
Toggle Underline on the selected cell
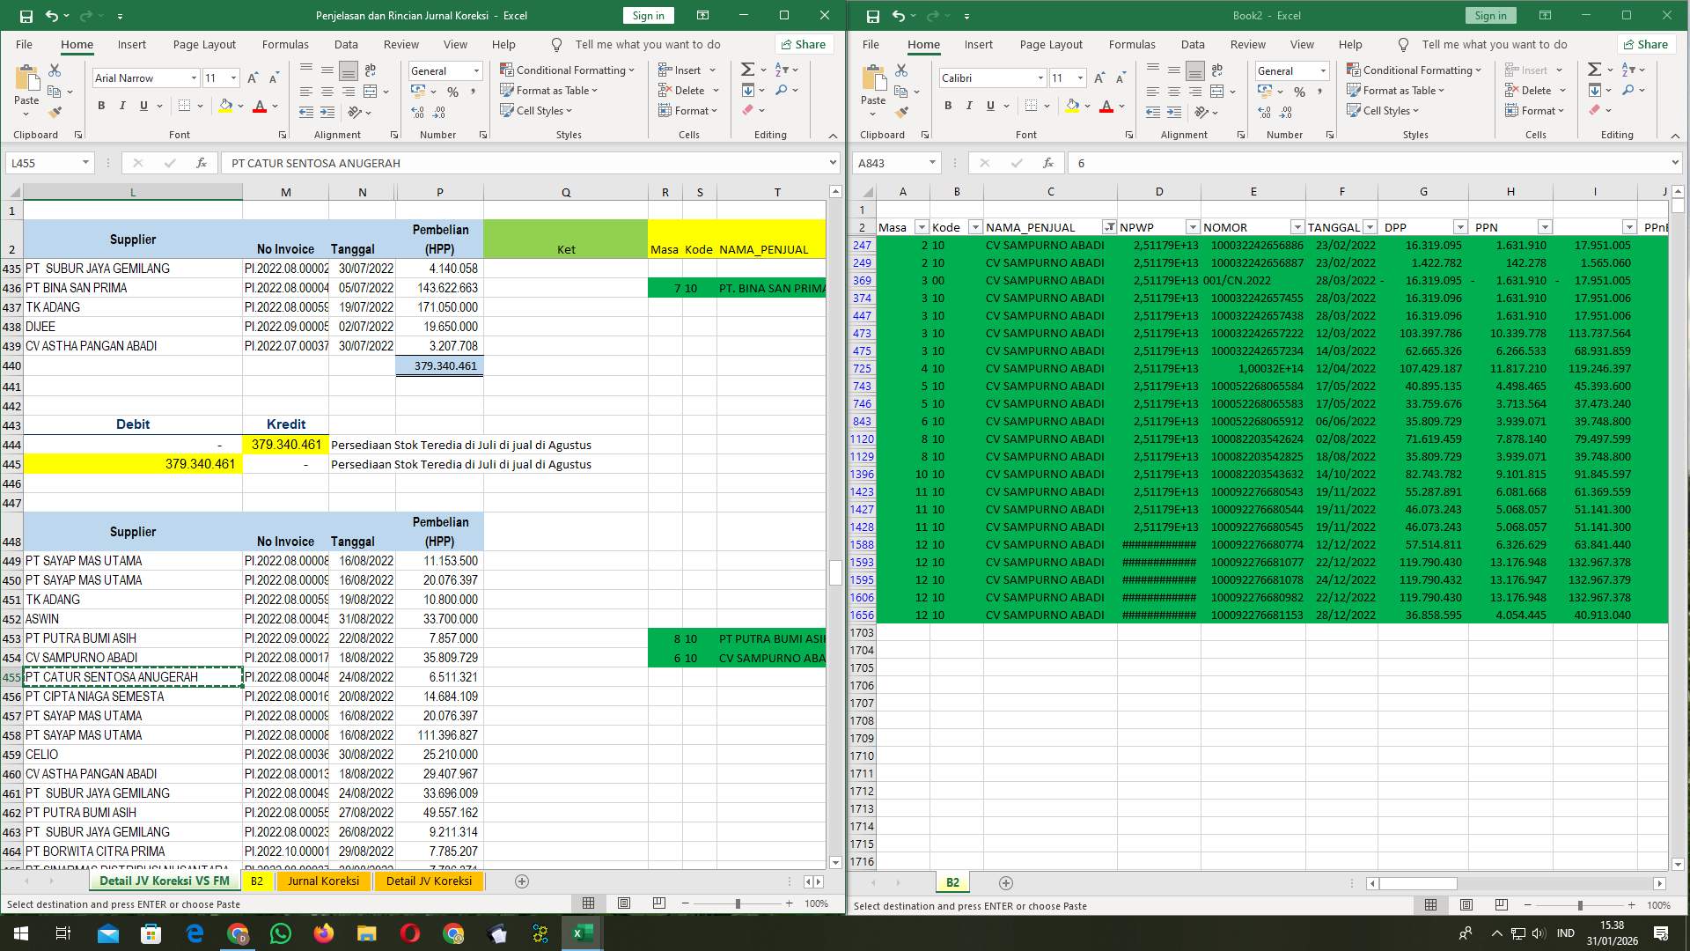pos(142,105)
